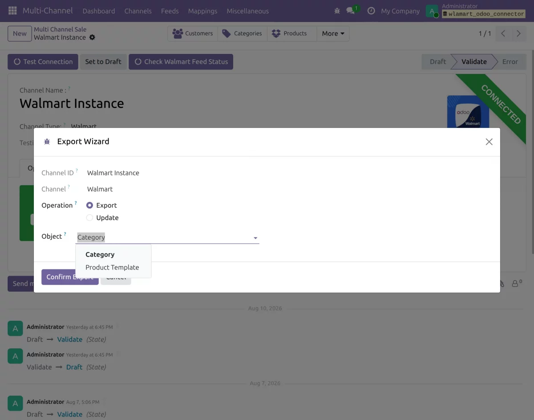Go to previous record arrow

point(503,33)
